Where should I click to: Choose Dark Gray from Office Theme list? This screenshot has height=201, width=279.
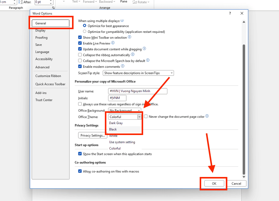coord(116,123)
